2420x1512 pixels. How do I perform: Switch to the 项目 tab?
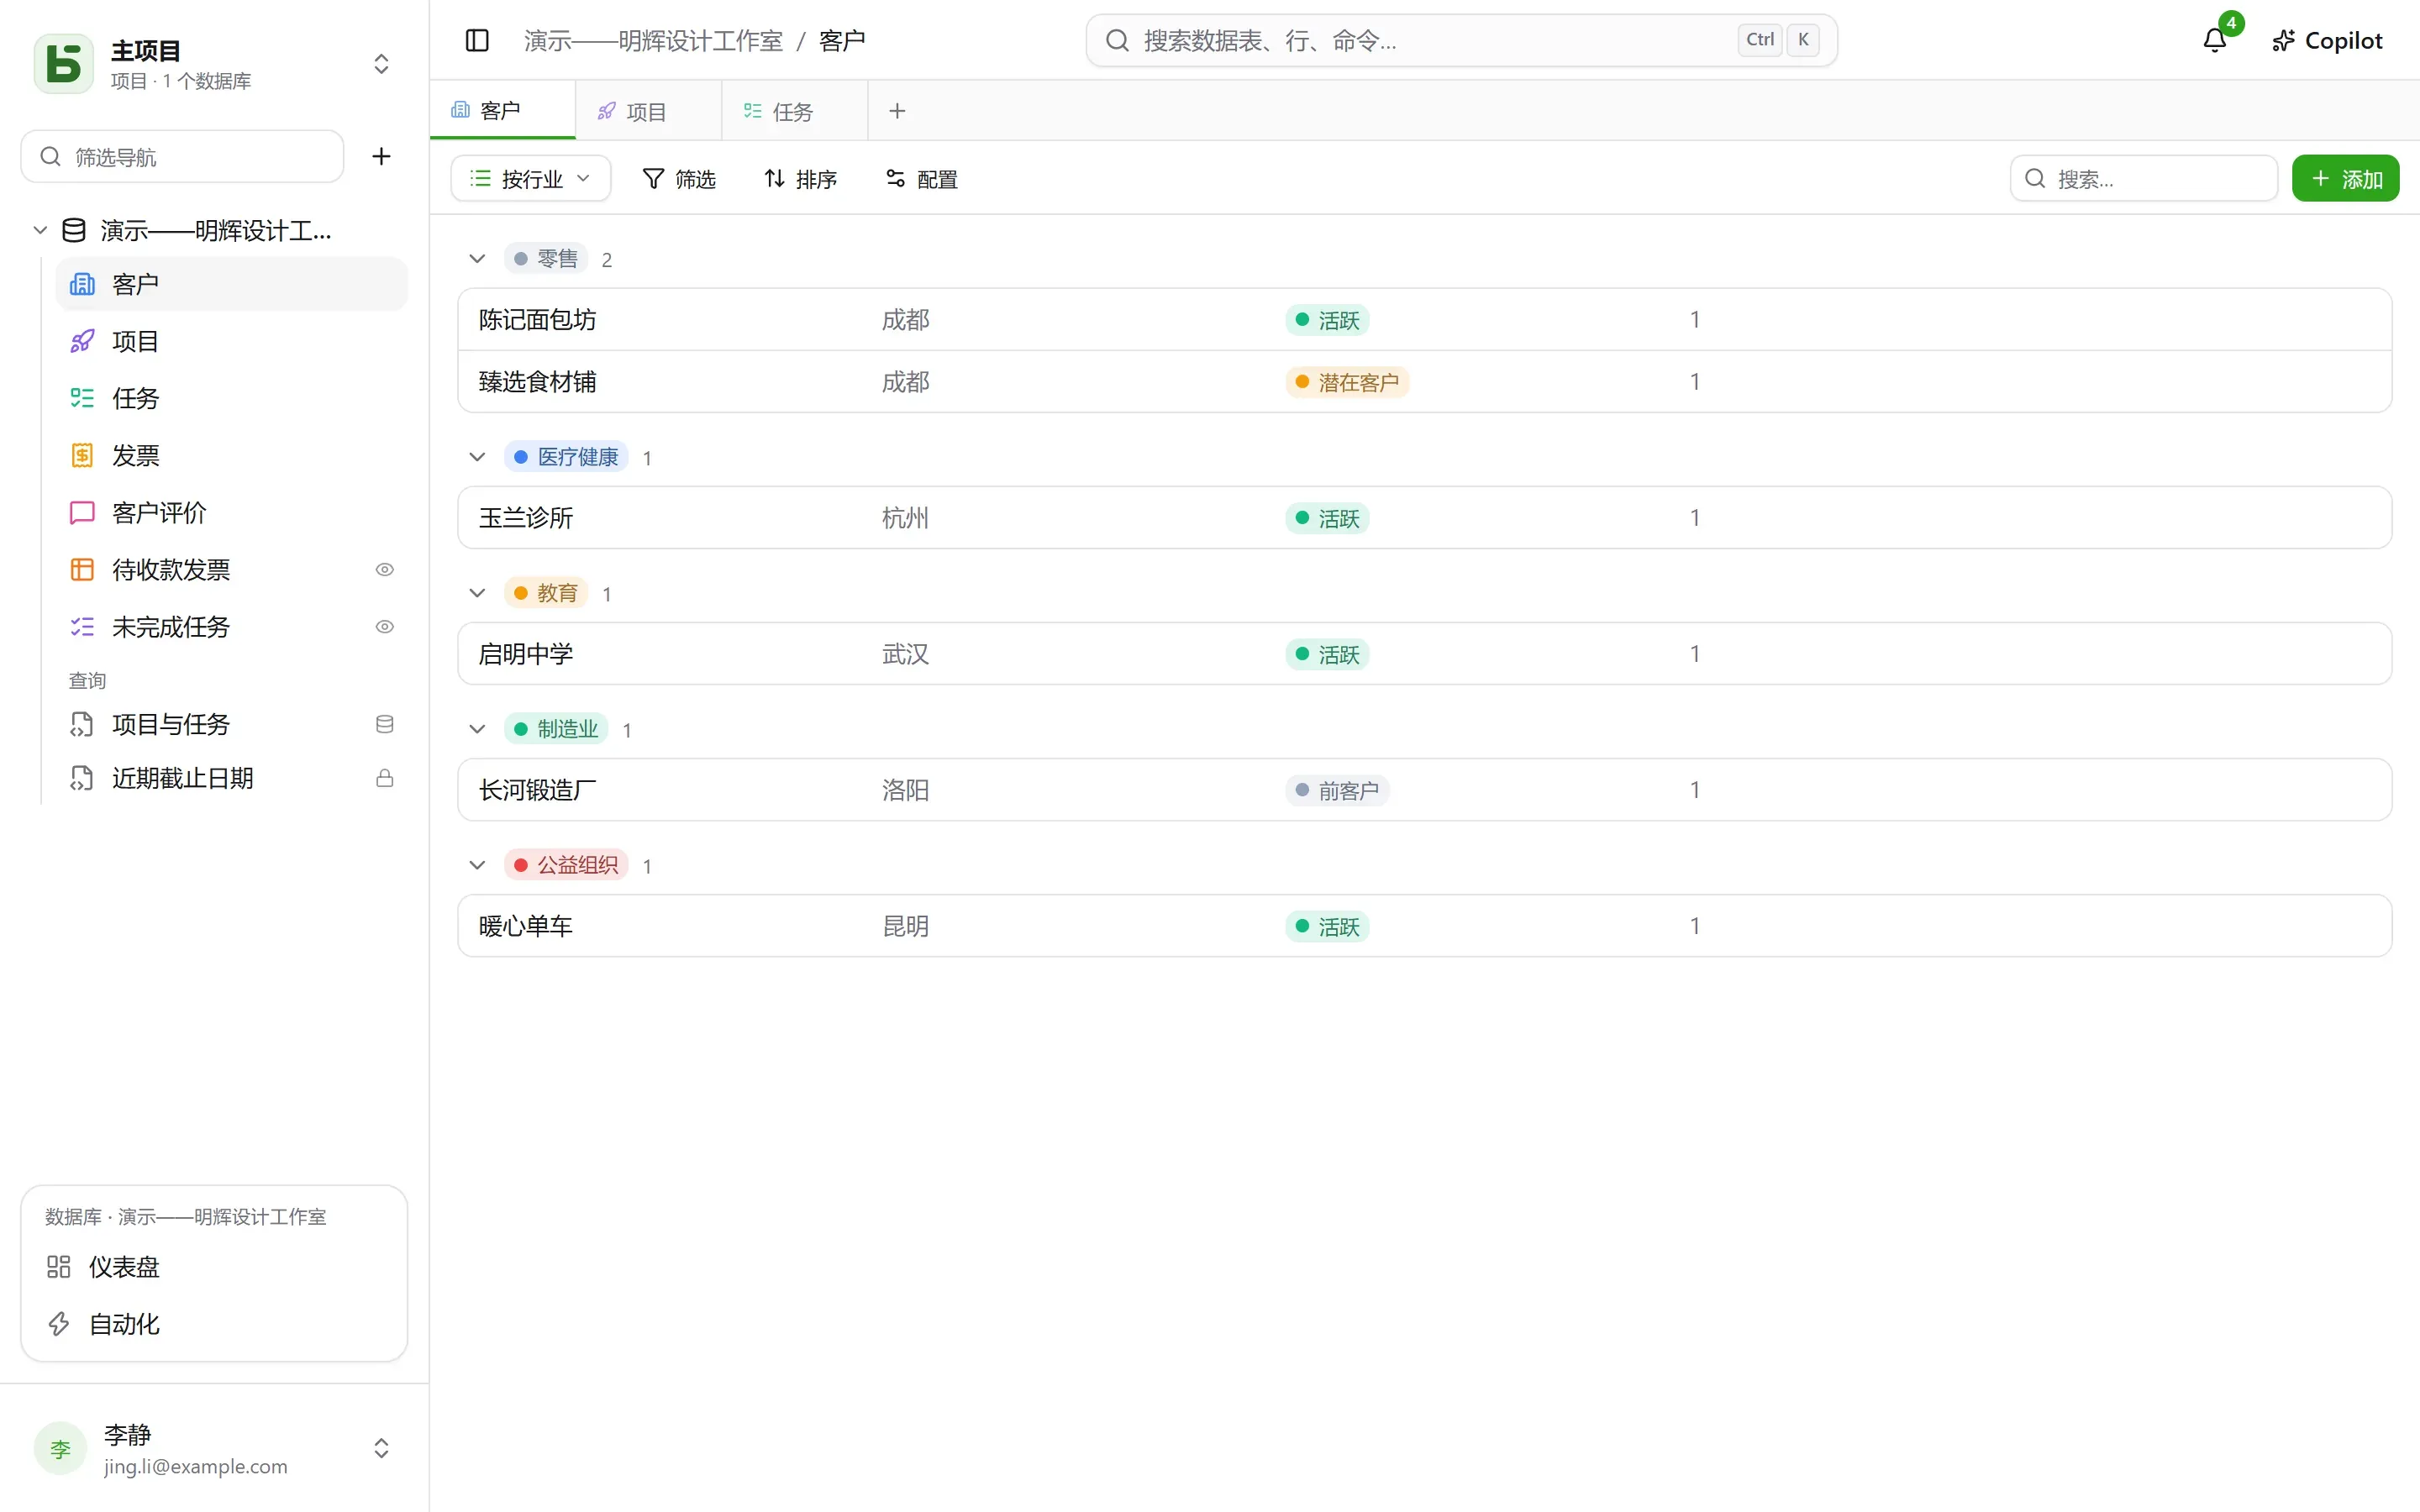click(x=648, y=111)
